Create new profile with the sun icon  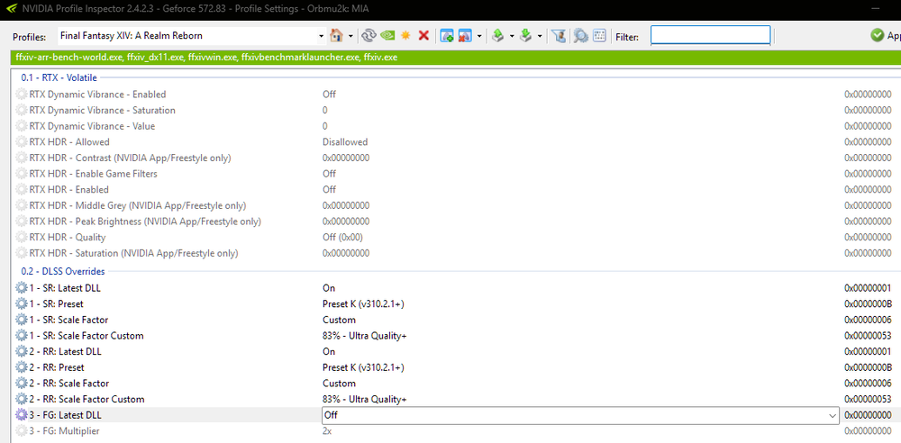405,36
